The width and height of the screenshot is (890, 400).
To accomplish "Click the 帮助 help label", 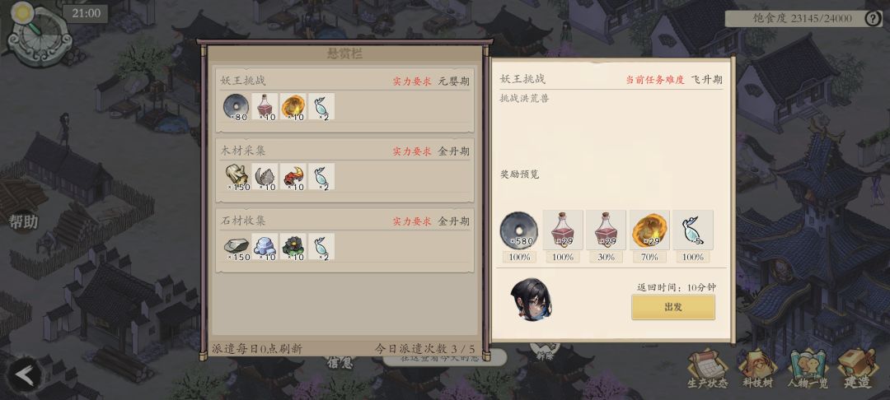I will pos(23,221).
